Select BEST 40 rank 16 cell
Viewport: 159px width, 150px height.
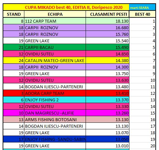(x=142, y=119)
